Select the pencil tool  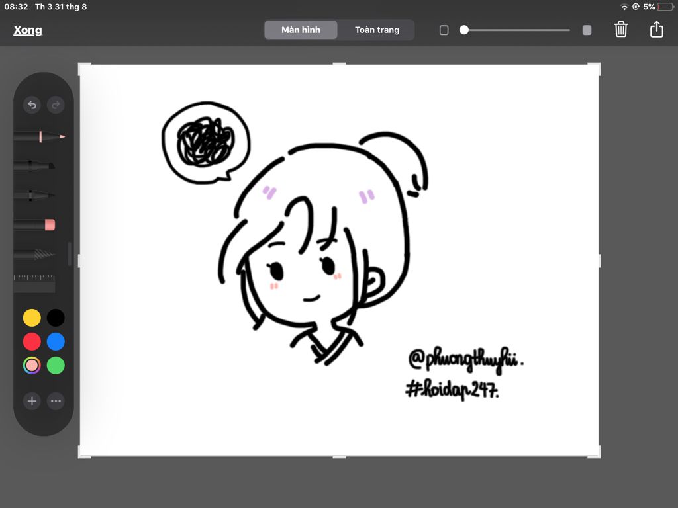[34, 195]
